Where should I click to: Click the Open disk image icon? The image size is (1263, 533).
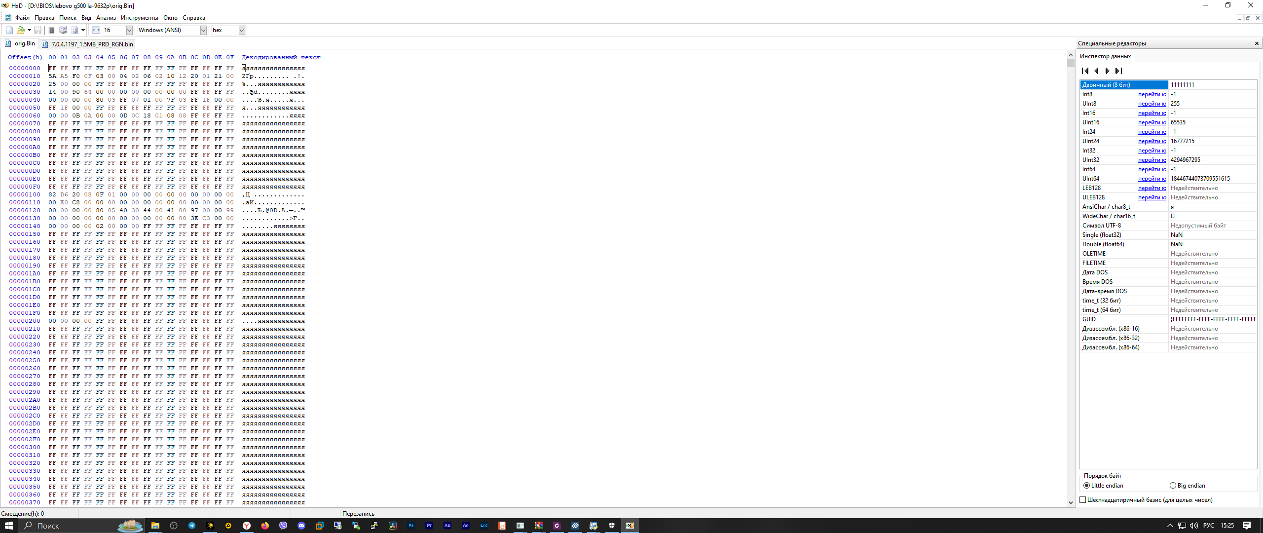coord(74,30)
